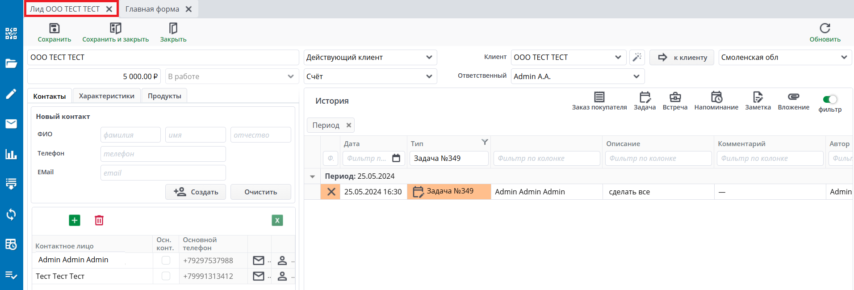Switch to the Главная форма tab
The width and height of the screenshot is (854, 290).
(x=152, y=9)
